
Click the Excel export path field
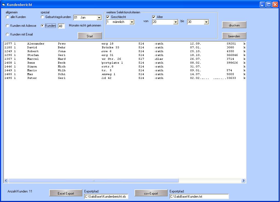click(106, 196)
